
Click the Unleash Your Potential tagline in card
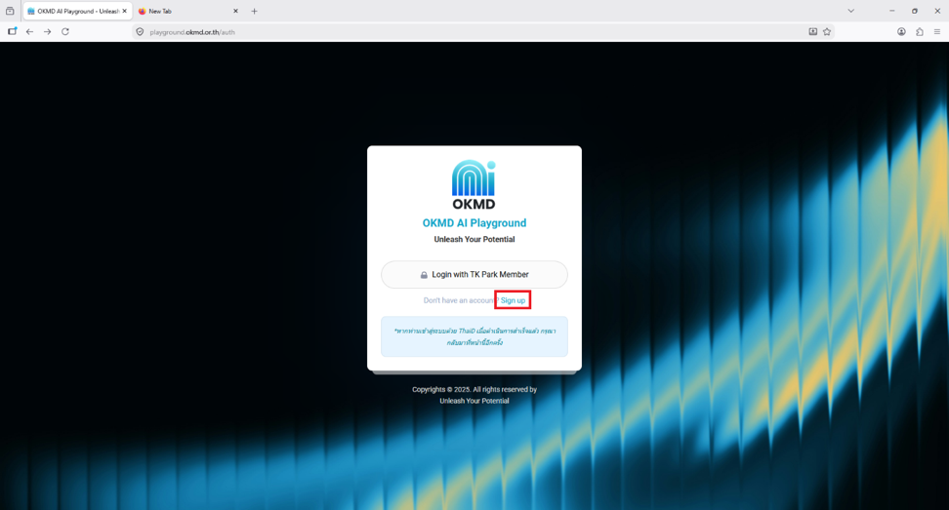point(474,239)
